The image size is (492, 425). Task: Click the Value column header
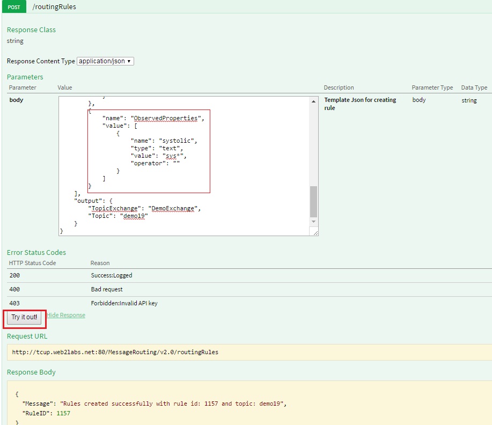tap(64, 87)
